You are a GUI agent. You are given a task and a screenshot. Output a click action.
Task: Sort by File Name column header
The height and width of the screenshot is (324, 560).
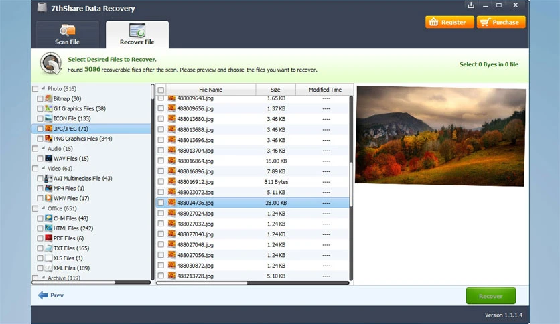(x=211, y=90)
